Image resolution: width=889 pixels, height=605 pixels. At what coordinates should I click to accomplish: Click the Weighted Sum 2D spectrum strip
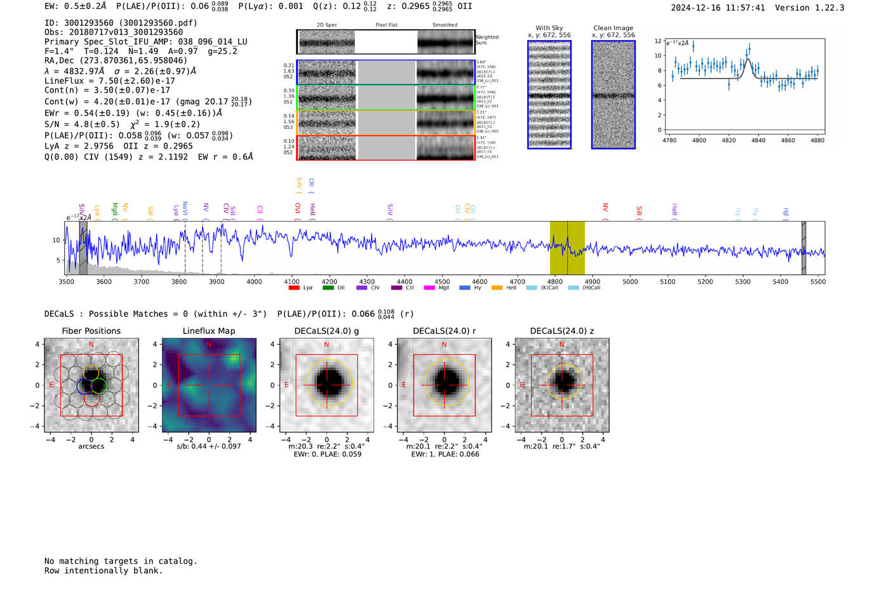pos(386,42)
